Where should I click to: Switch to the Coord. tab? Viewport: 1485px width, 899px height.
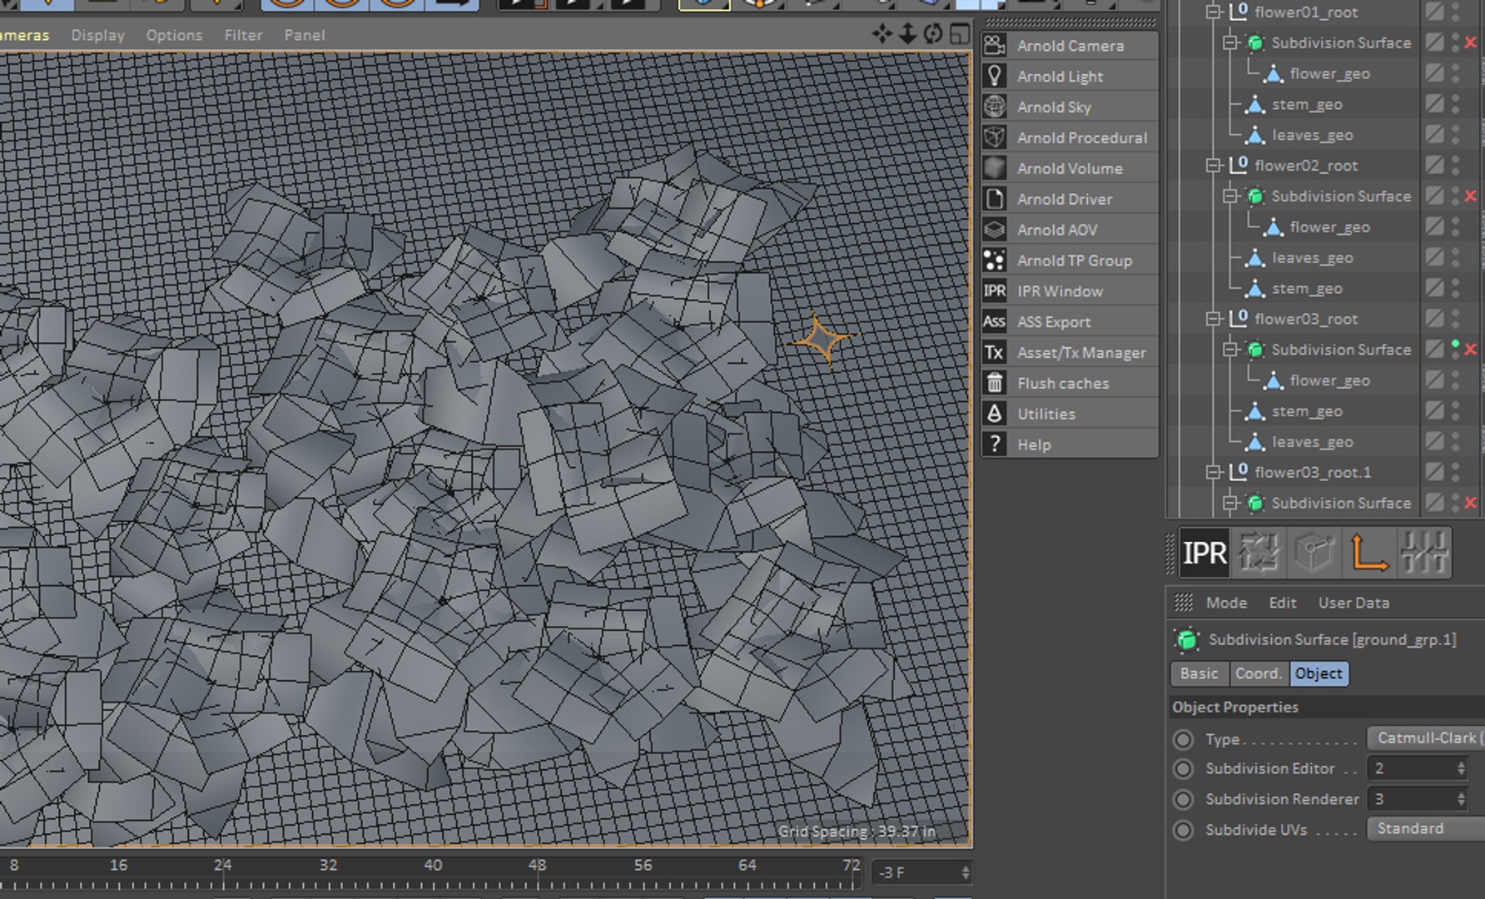tap(1258, 673)
